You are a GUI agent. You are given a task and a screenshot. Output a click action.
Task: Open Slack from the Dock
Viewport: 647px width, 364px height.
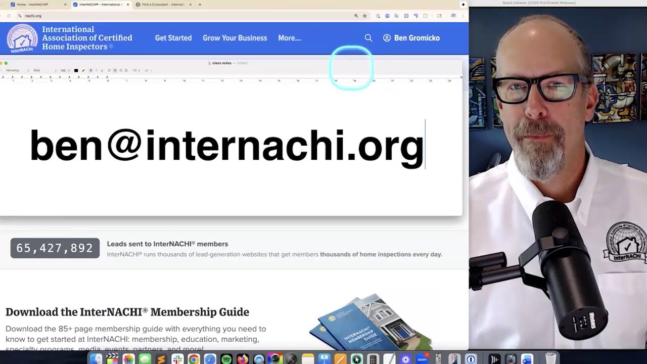click(x=177, y=359)
